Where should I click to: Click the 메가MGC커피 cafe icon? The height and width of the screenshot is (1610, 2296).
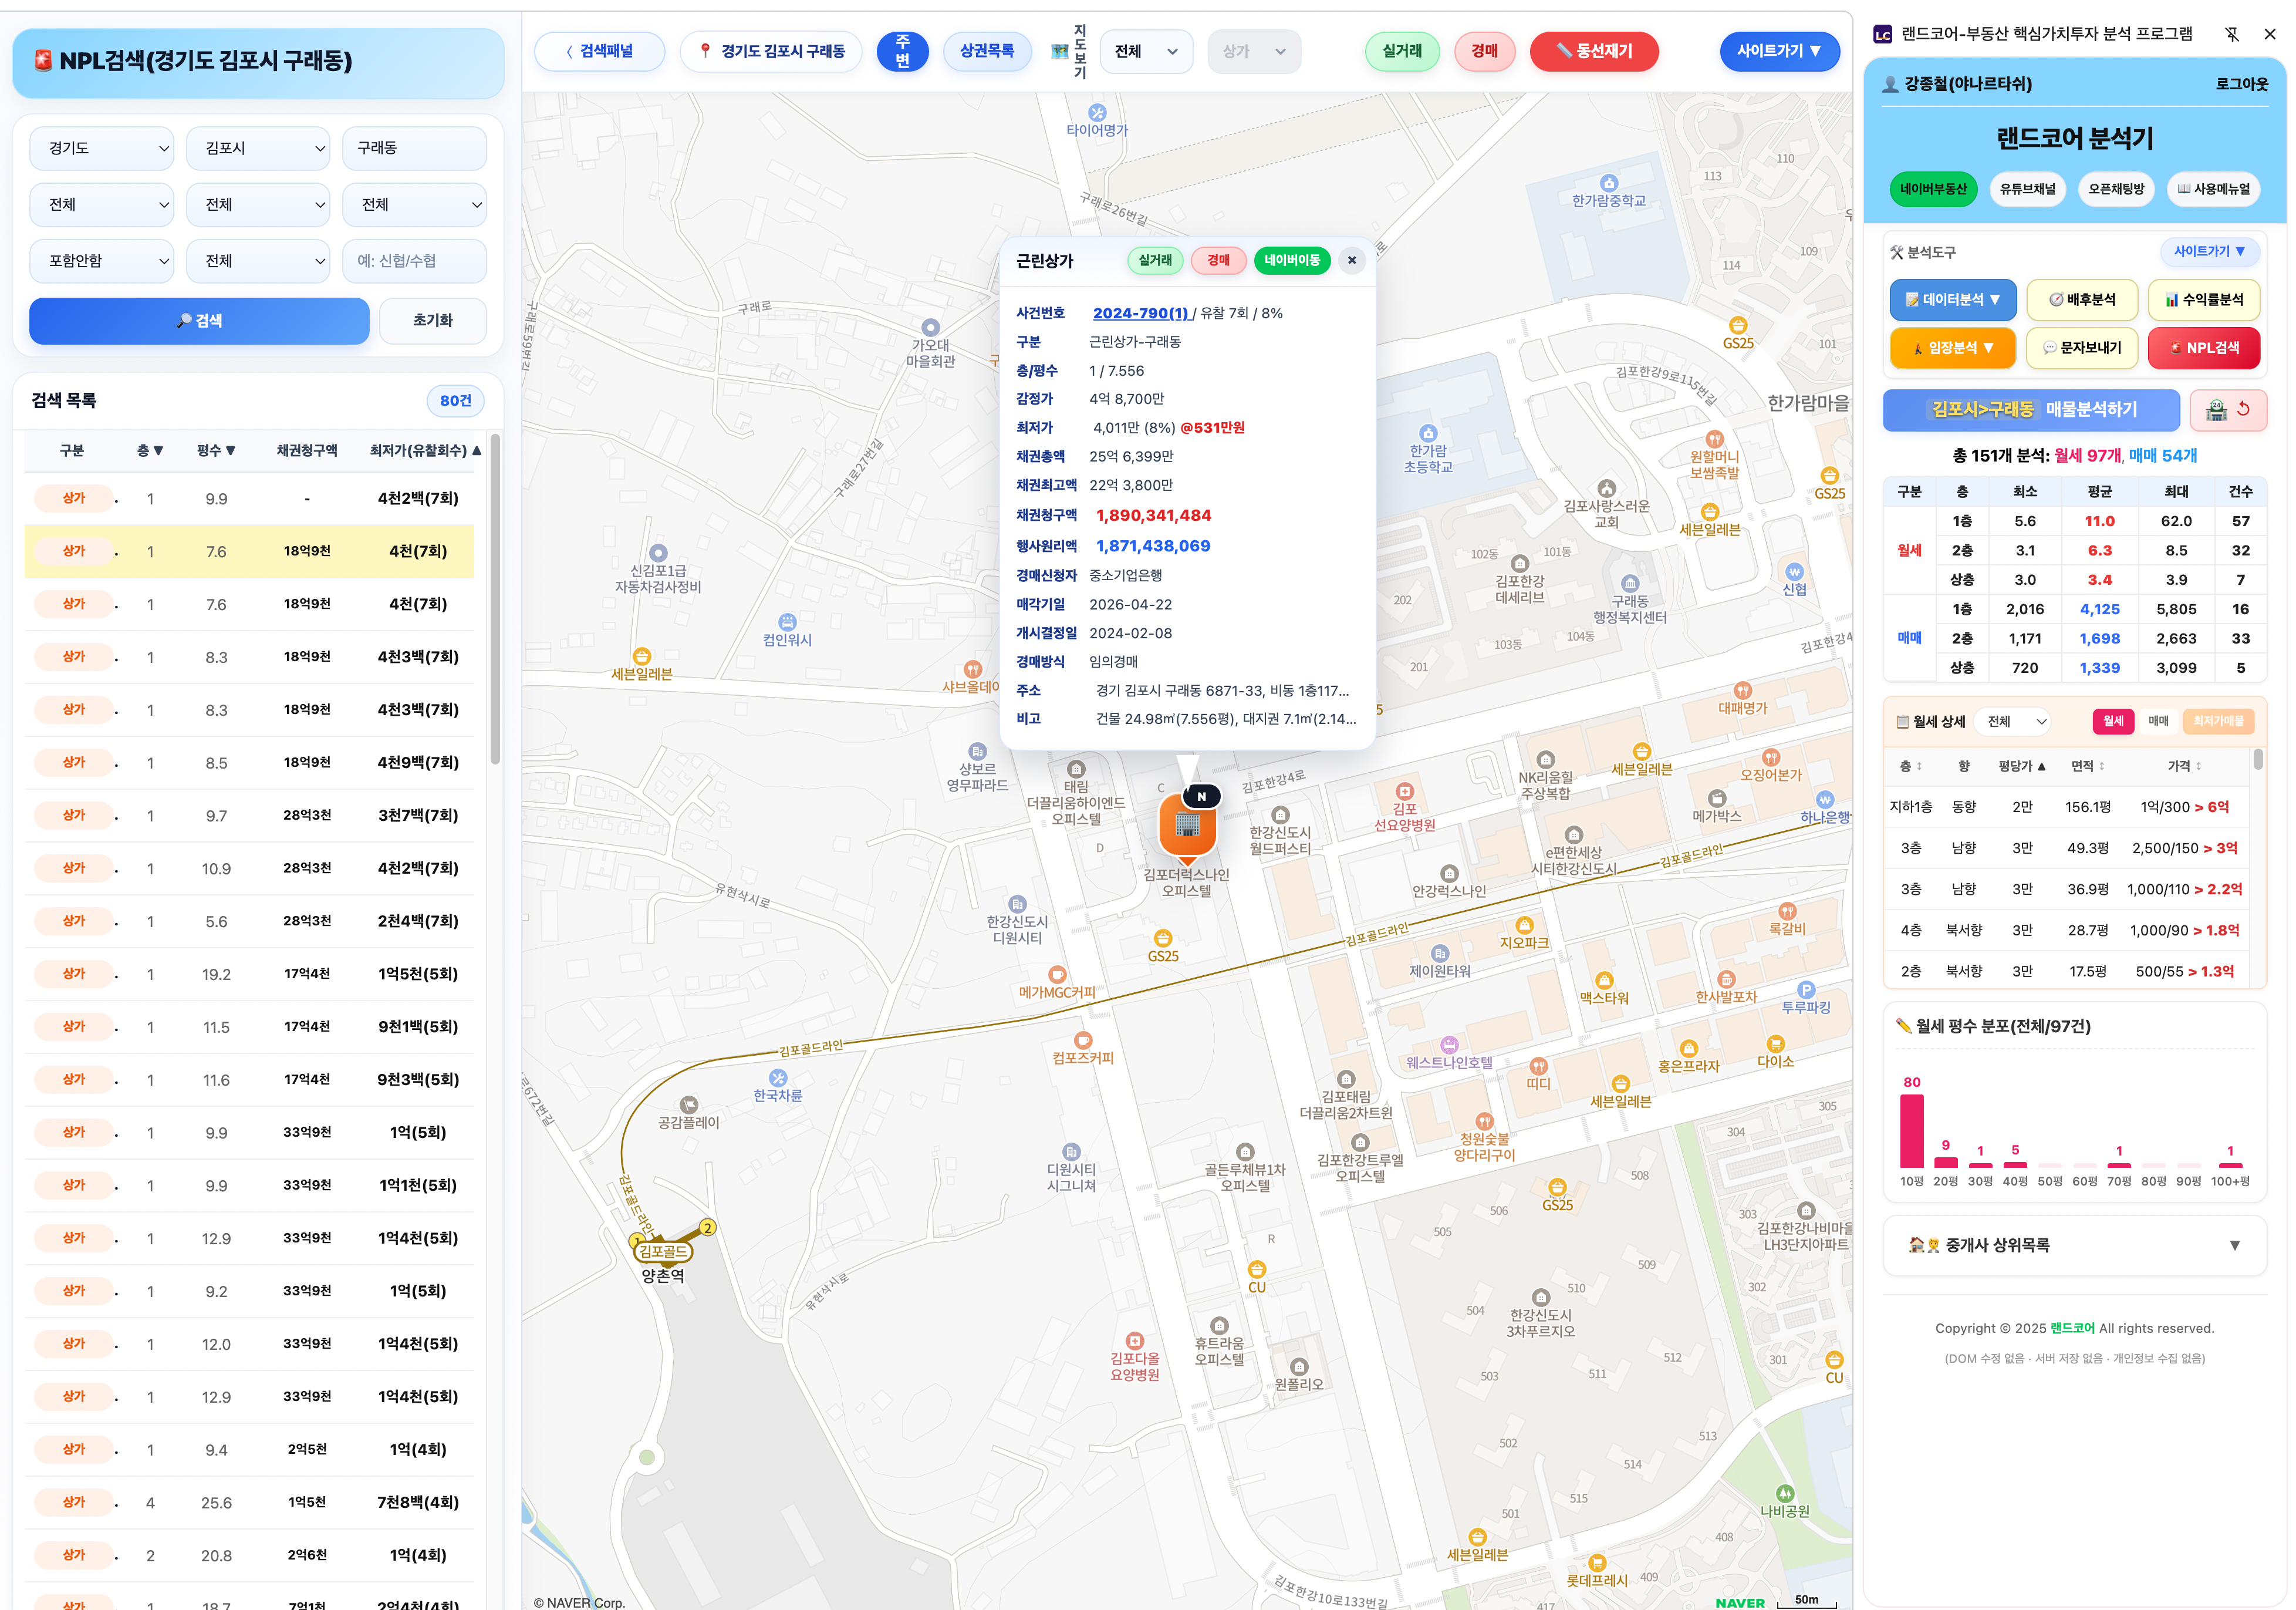click(x=1057, y=975)
